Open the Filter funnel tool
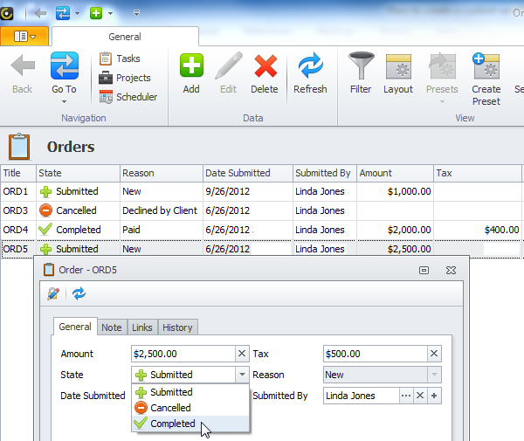 361,73
